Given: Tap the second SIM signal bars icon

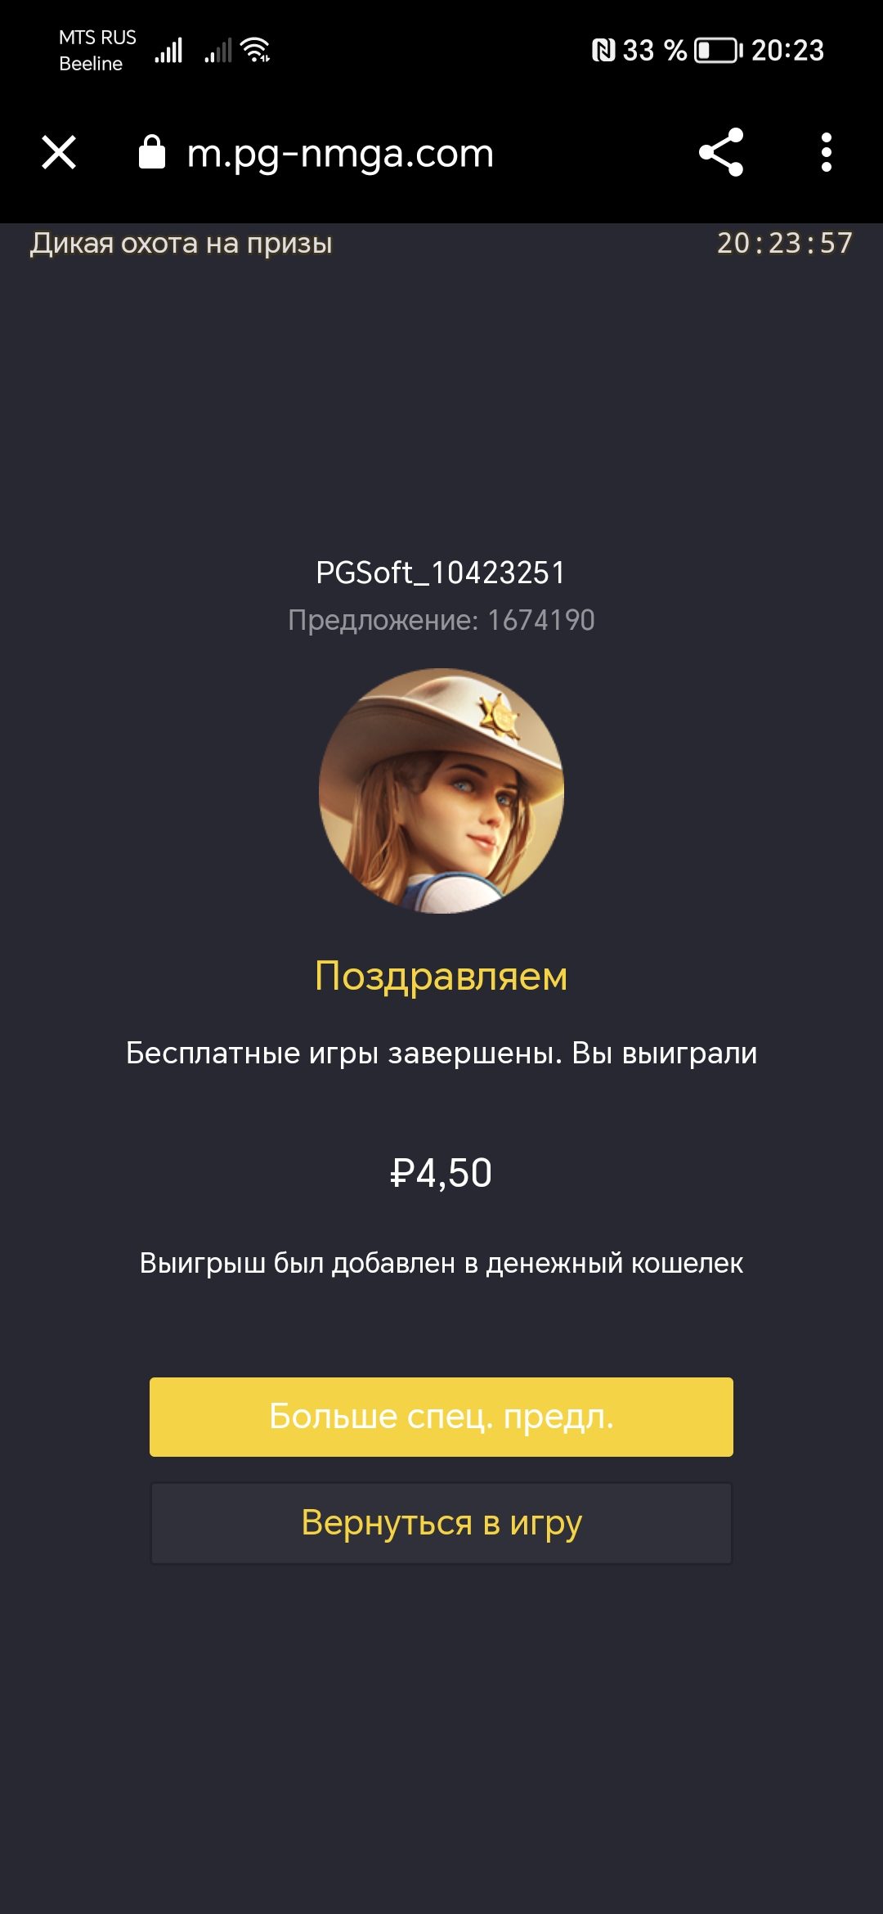Looking at the screenshot, I should coord(218,50).
